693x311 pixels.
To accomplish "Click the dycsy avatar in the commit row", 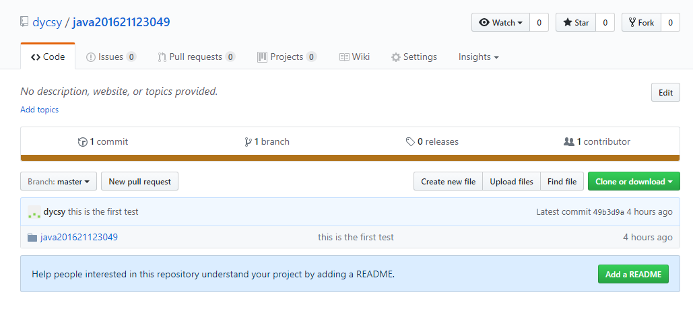I will tap(34, 211).
